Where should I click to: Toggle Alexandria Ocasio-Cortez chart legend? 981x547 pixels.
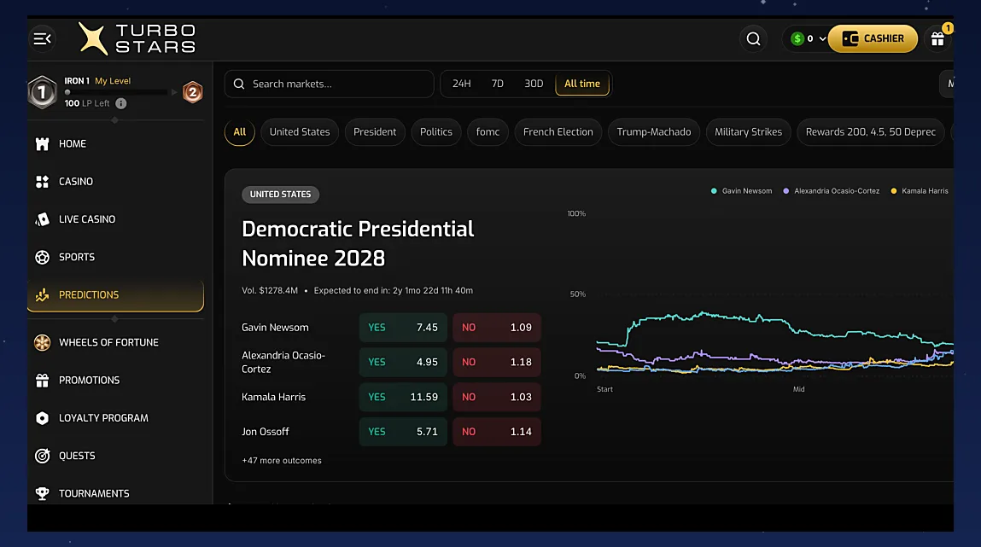coord(831,191)
